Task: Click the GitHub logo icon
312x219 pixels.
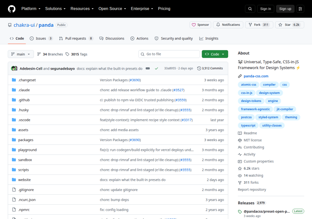Action: pyautogui.click(x=12, y=9)
